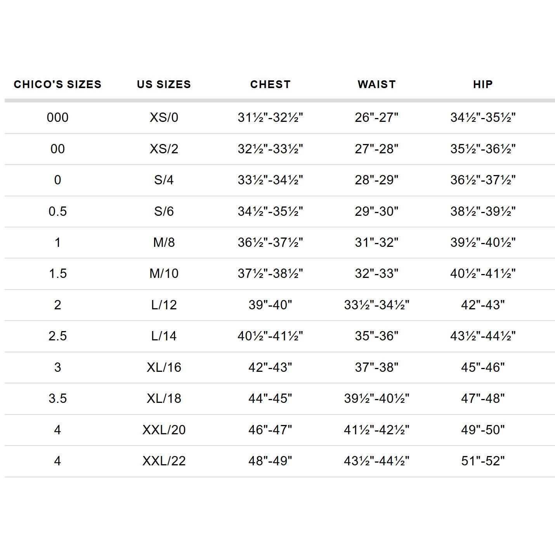The width and height of the screenshot is (555, 555).
Task: Select the M/10 US size cell
Action: [164, 273]
